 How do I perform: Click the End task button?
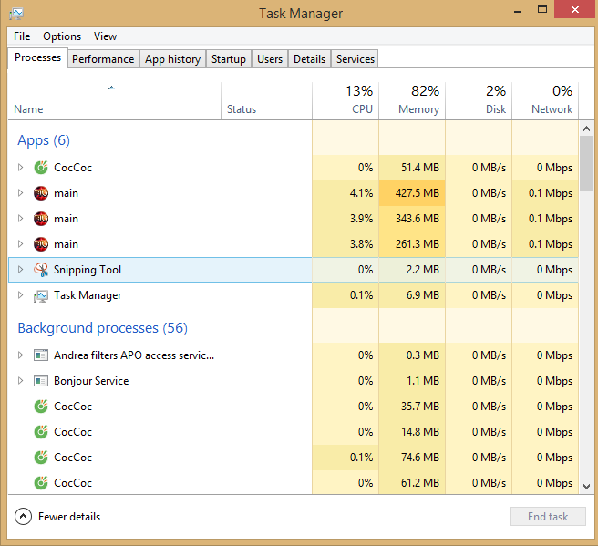[x=548, y=517]
